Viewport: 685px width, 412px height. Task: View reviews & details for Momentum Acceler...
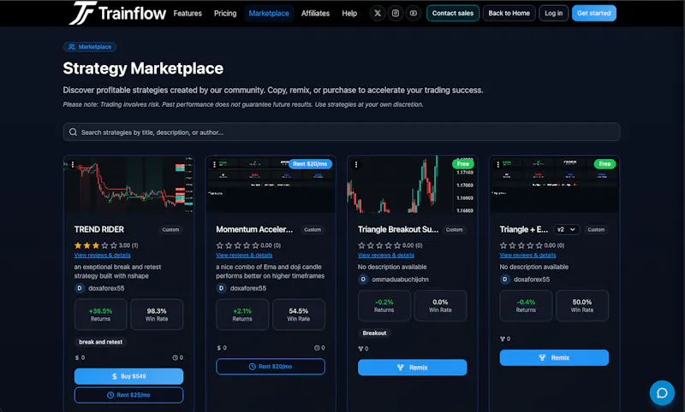(244, 255)
